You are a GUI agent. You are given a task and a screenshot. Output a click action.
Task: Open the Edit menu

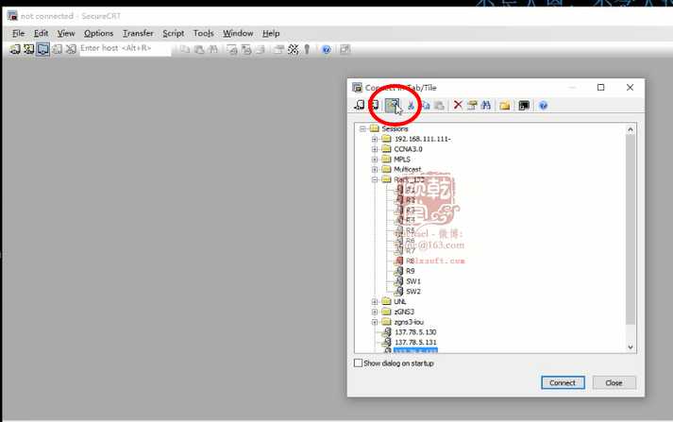(x=41, y=33)
